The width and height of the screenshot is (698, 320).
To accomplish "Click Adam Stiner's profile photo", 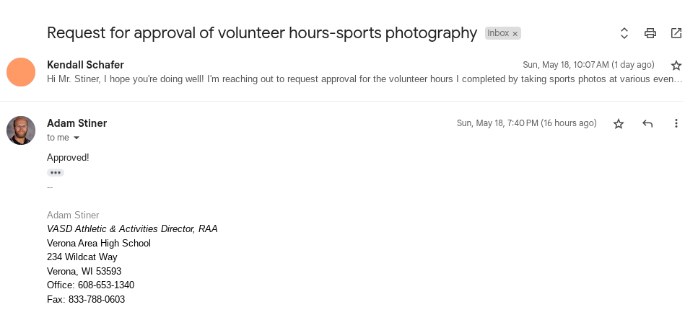I will [21, 130].
